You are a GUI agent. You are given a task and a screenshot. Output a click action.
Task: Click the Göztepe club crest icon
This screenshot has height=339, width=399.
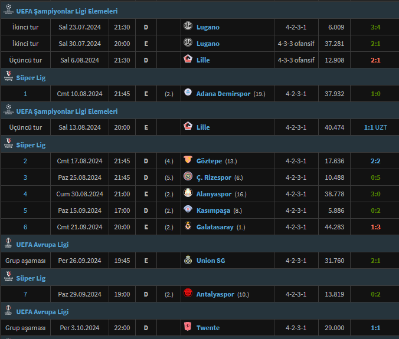click(188, 160)
